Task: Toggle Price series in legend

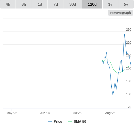Action: tap(55, 122)
